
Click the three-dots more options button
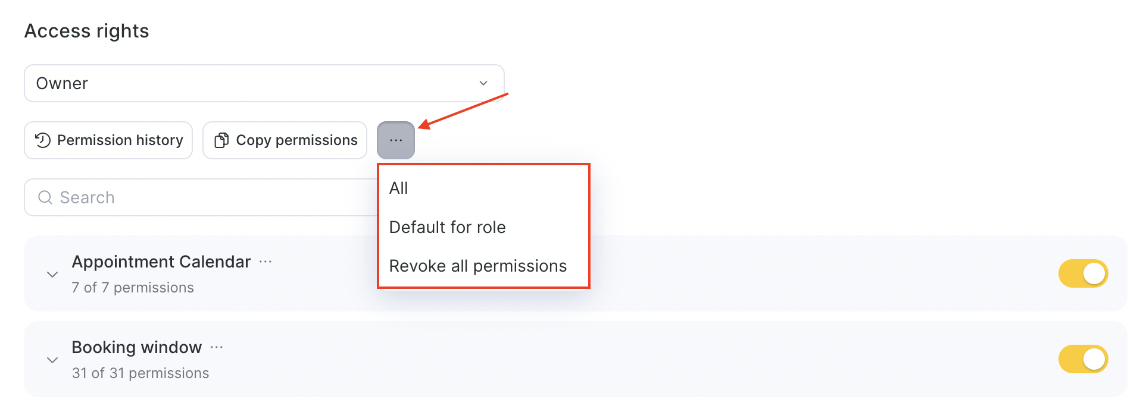(x=396, y=140)
